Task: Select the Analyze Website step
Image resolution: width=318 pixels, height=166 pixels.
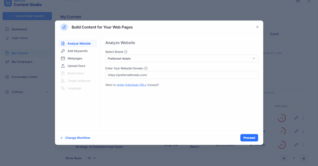Action: click(x=78, y=43)
